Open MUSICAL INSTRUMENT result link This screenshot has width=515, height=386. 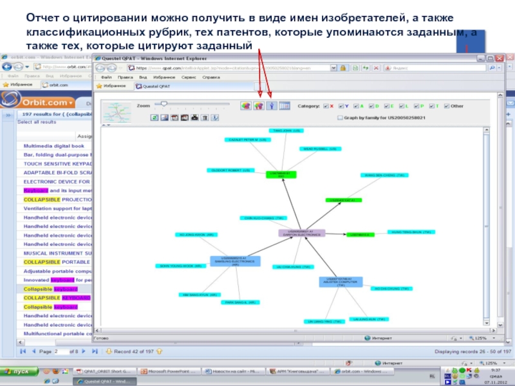(57, 253)
